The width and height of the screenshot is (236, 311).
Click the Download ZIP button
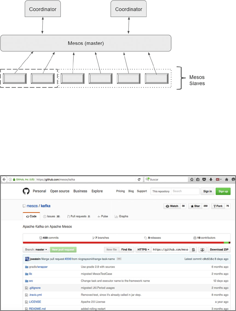click(x=219, y=249)
